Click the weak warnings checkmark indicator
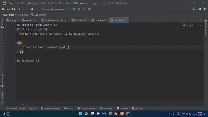208x117 pixels. tap(191, 25)
